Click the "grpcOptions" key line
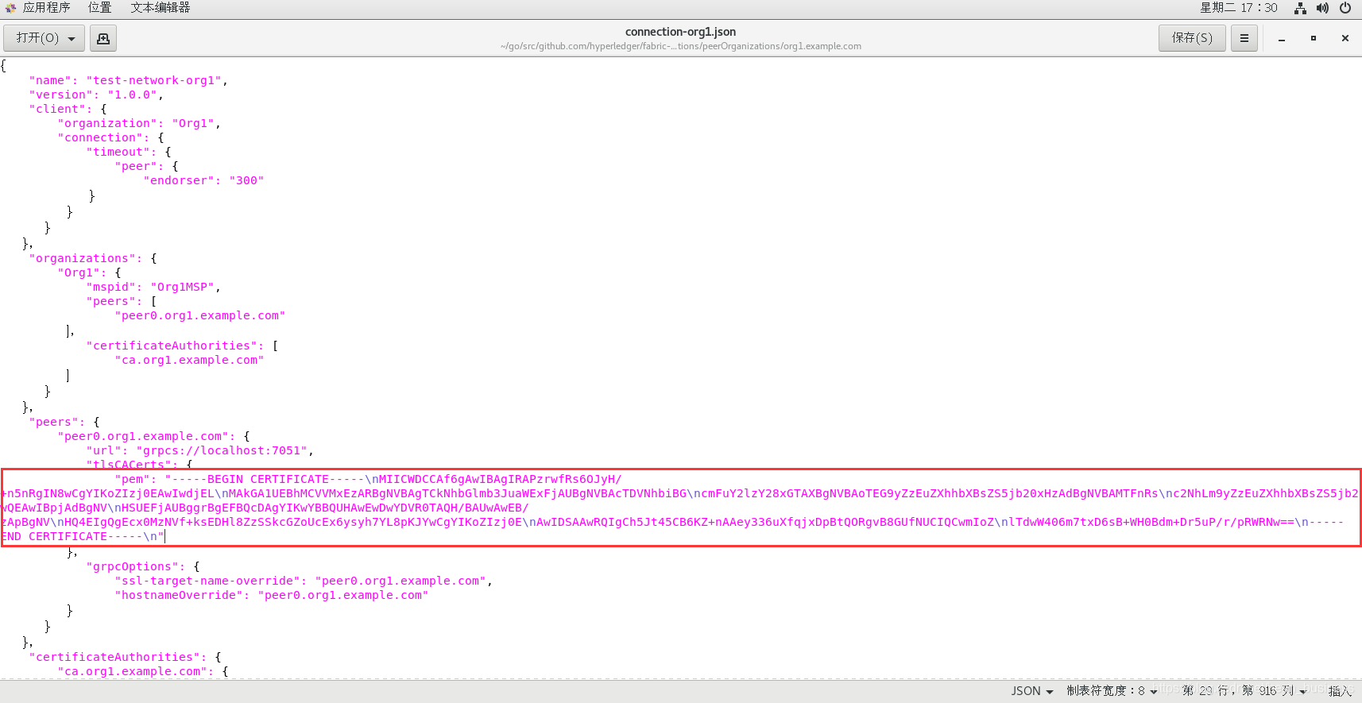Viewport: 1362px width, 703px height. 142,566
